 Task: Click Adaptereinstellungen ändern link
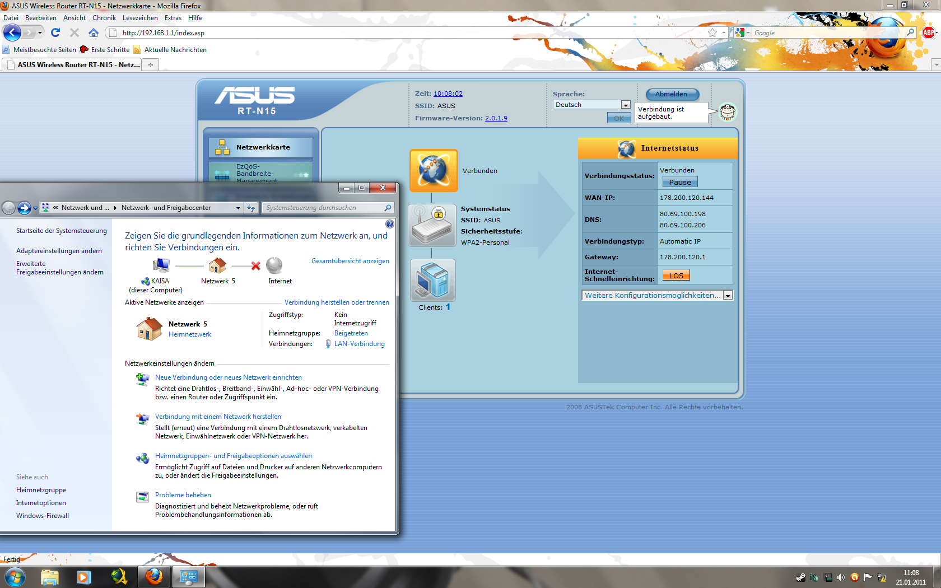click(59, 251)
